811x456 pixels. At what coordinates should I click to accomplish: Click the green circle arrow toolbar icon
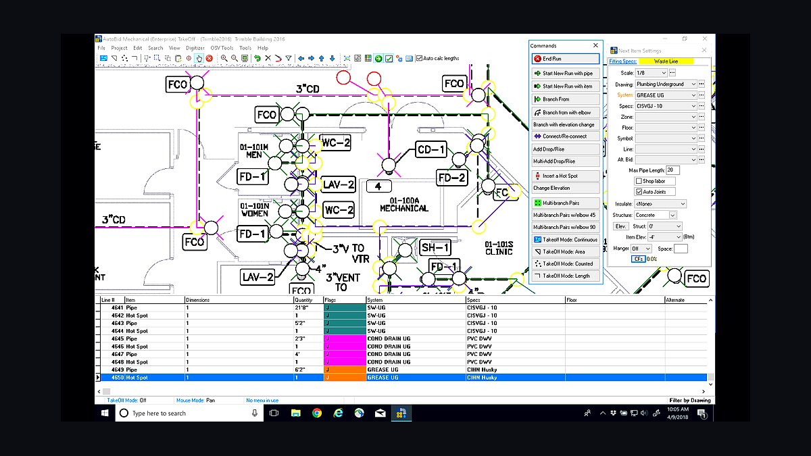coord(377,58)
